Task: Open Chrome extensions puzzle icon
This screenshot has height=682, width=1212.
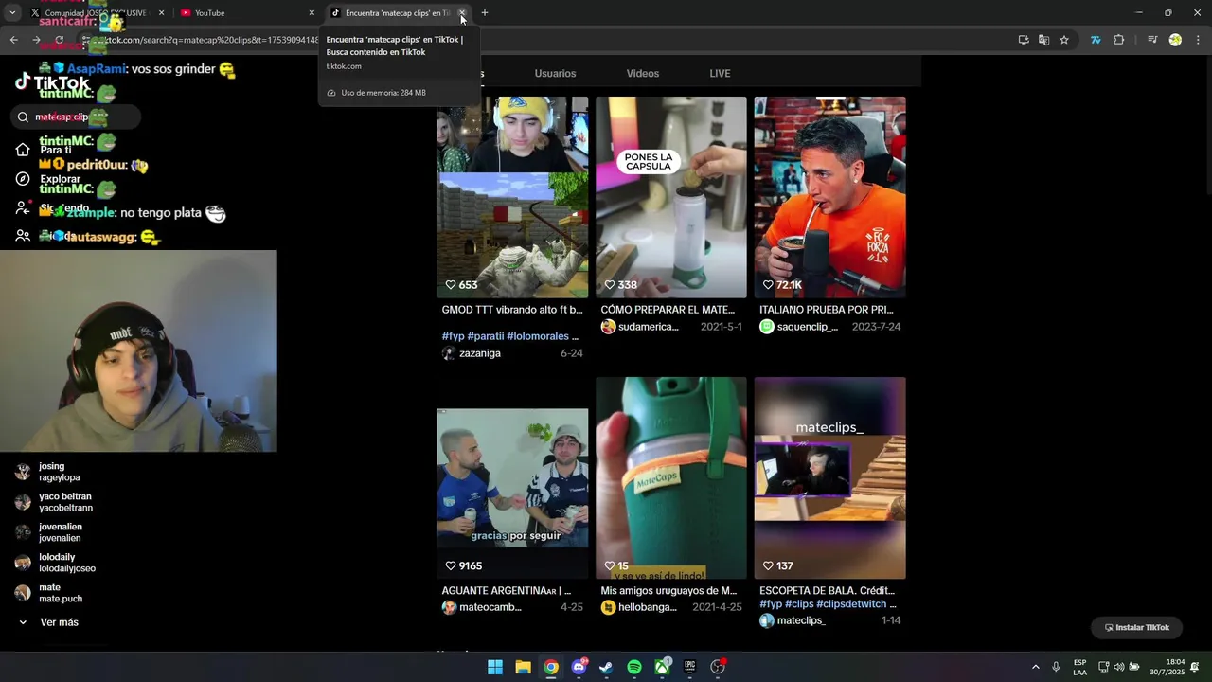Action: coord(1119,40)
